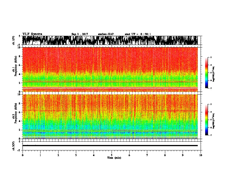
Task: Click time axis tick label "10"
Action: [x=201, y=155]
